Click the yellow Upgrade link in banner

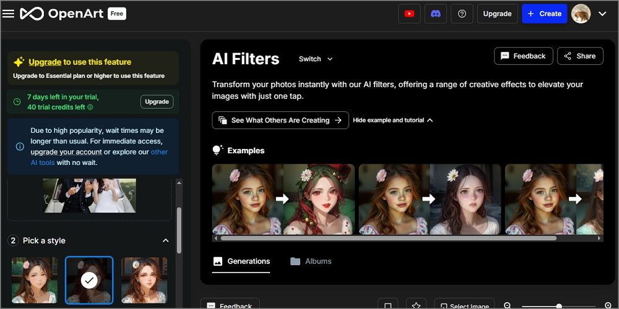click(45, 62)
